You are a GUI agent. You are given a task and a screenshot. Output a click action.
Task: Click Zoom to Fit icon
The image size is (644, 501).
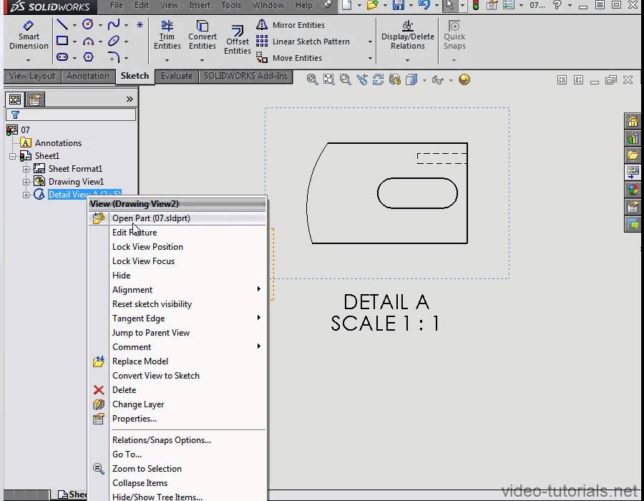coord(328,79)
